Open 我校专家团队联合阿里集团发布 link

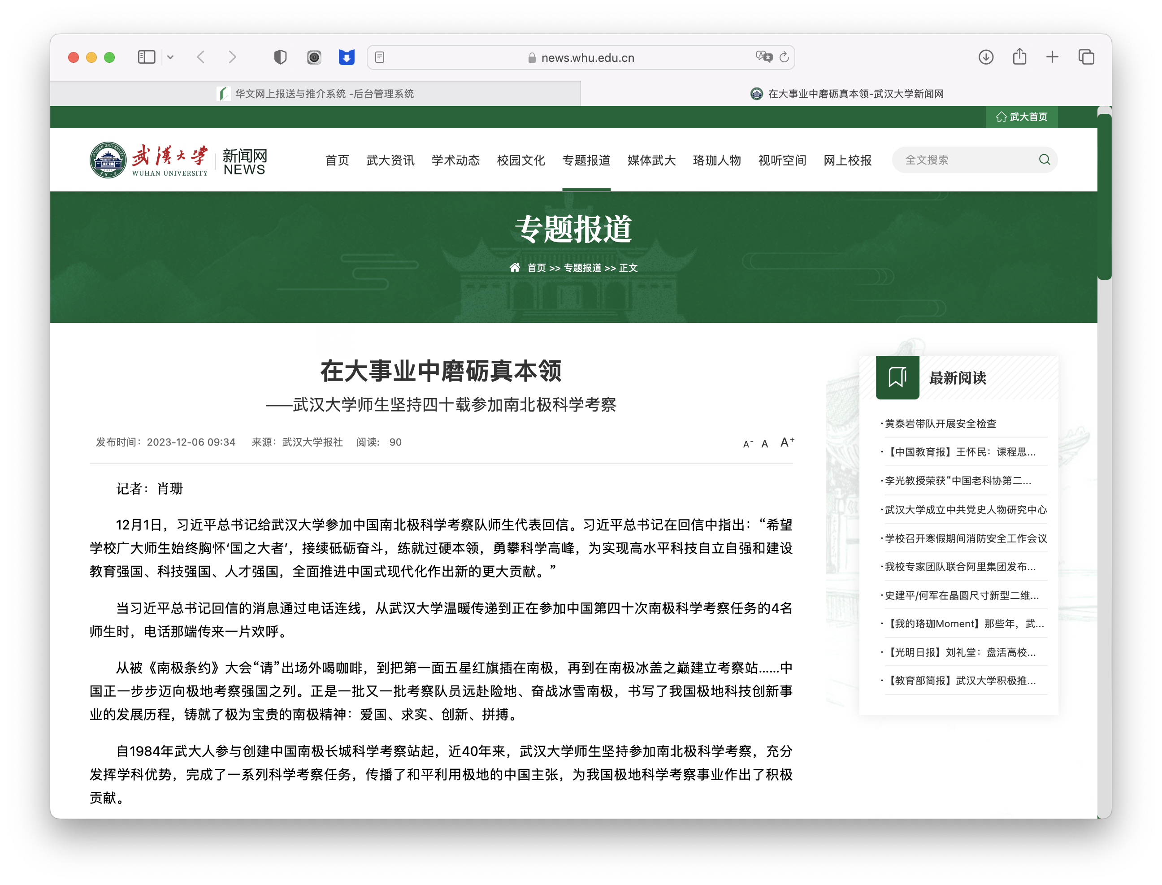pyautogui.click(x=960, y=567)
